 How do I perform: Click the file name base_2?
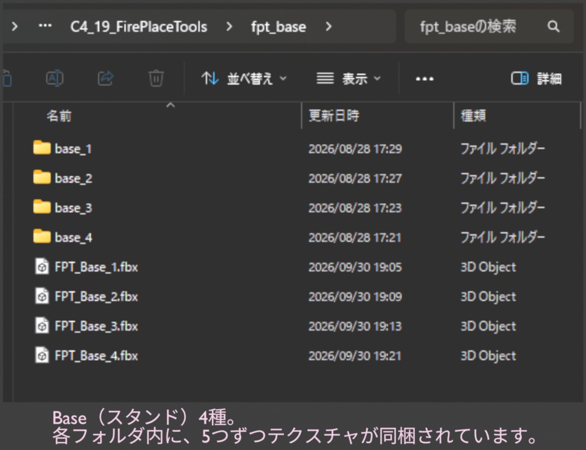tap(73, 178)
